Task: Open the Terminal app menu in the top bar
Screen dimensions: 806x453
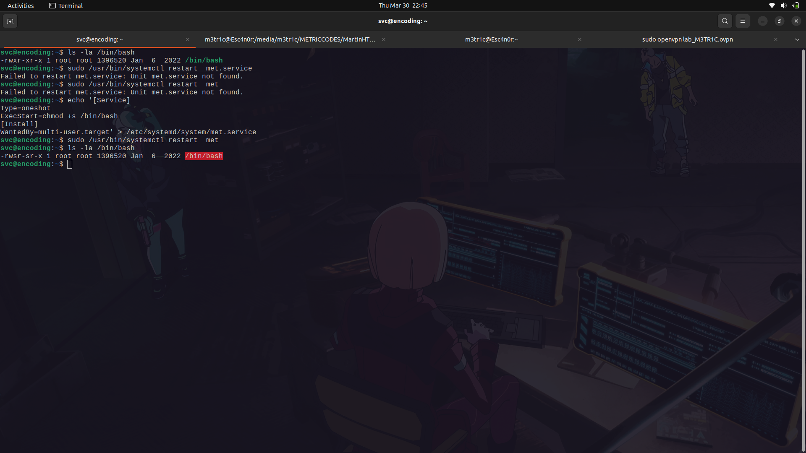Action: tap(70, 5)
